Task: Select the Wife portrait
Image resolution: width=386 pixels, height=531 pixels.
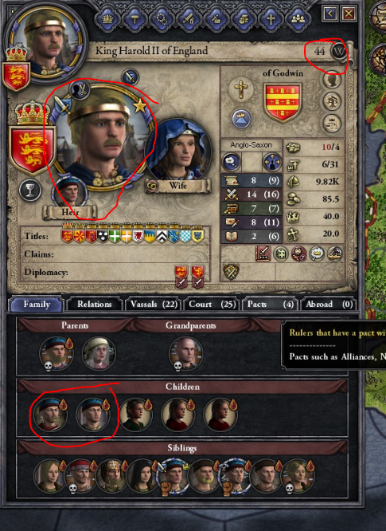Action: tap(178, 152)
